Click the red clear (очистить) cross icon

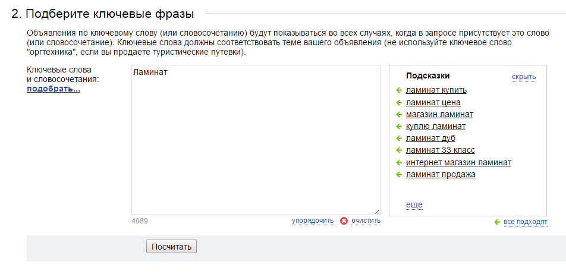pos(344,221)
